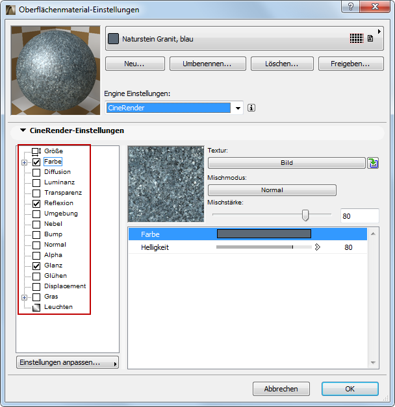Image resolution: width=395 pixels, height=407 pixels.
Task: Open the Textur Bild dropdown button
Action: pyautogui.click(x=287, y=163)
